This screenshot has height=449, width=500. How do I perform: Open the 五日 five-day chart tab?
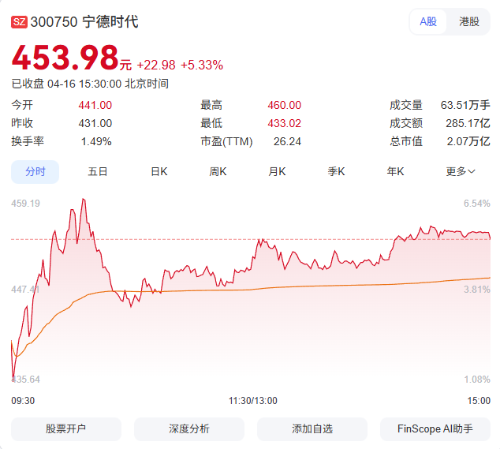(98, 171)
